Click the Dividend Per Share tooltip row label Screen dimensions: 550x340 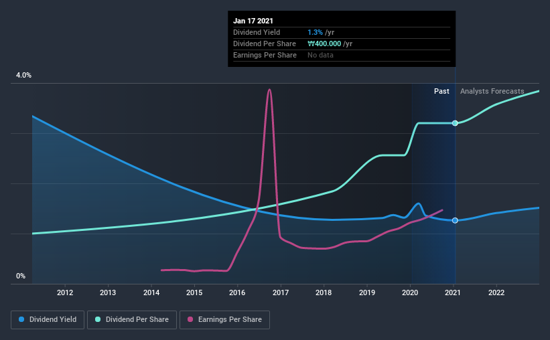[265, 44]
